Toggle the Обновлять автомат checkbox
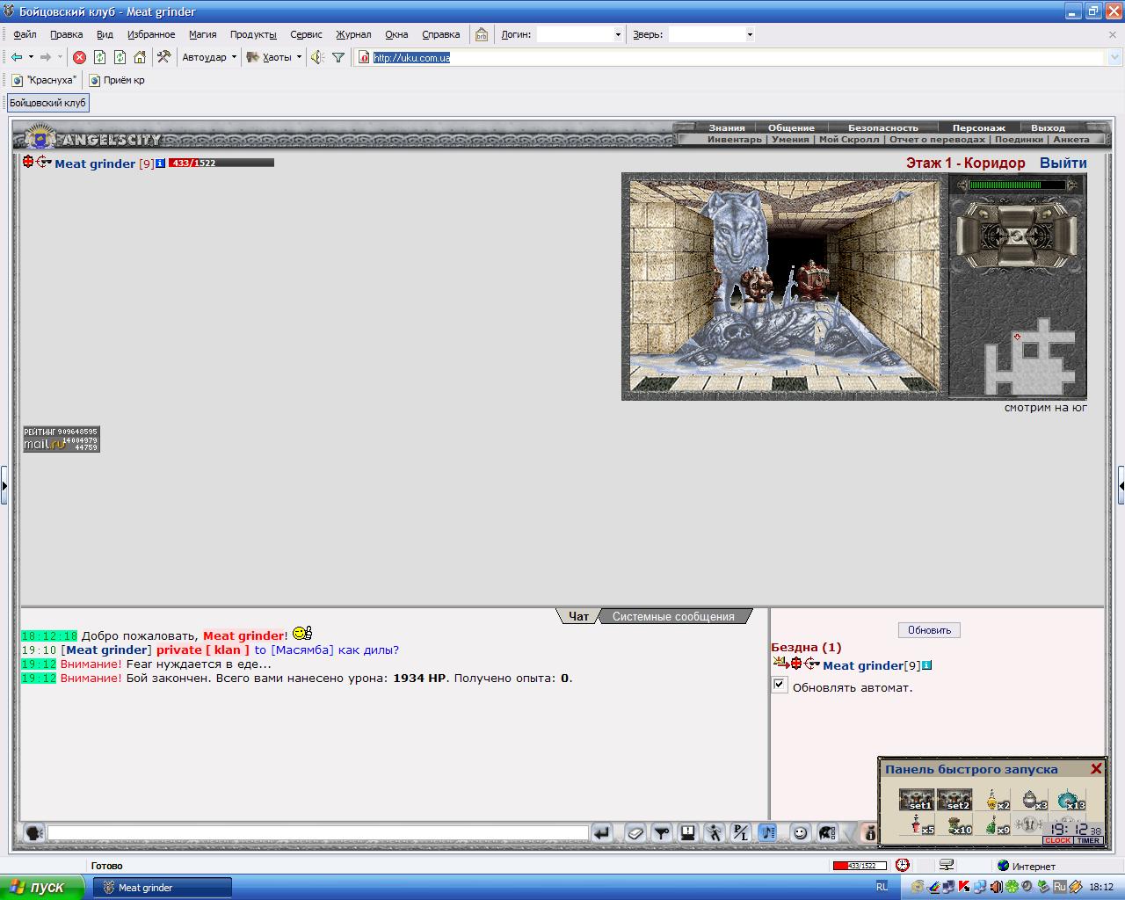The height and width of the screenshot is (900, 1125). tap(780, 685)
